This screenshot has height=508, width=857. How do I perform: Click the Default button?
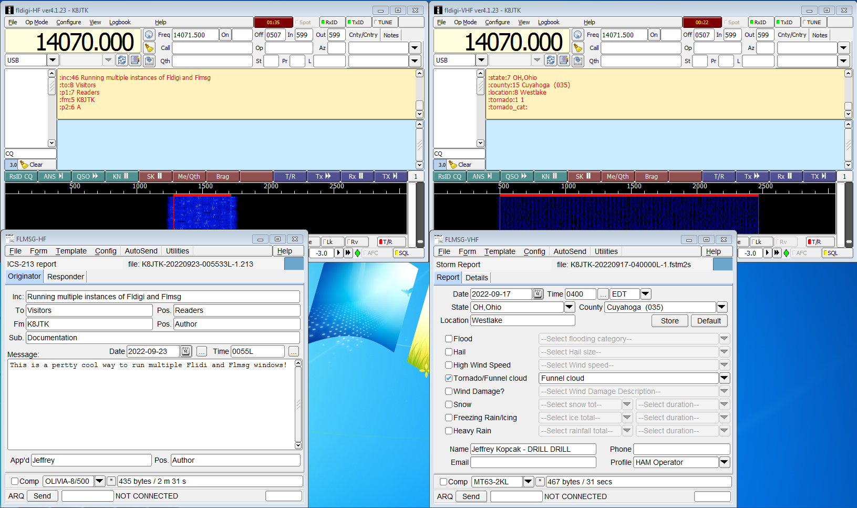(x=709, y=321)
